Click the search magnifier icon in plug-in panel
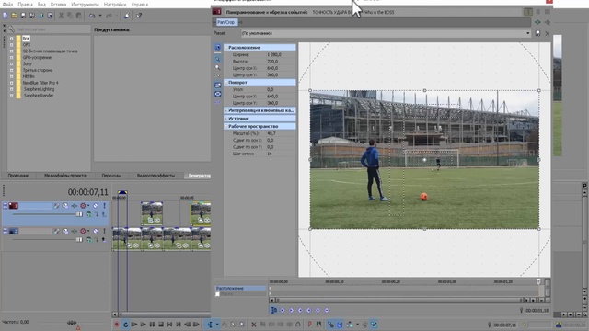589x331 pixels. (x=11, y=29)
